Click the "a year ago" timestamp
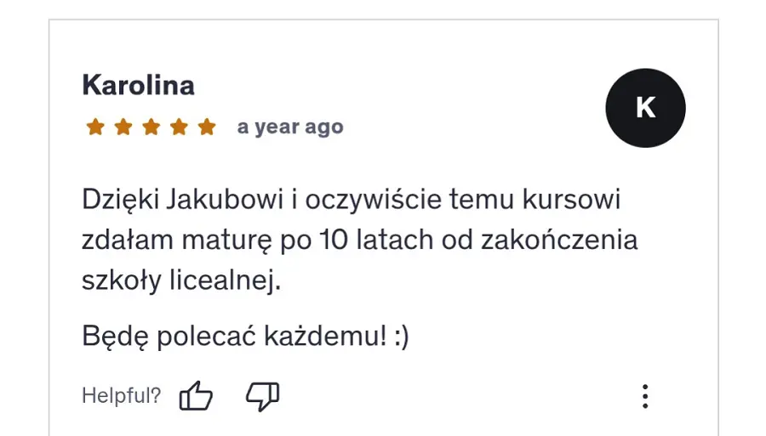 (x=290, y=127)
